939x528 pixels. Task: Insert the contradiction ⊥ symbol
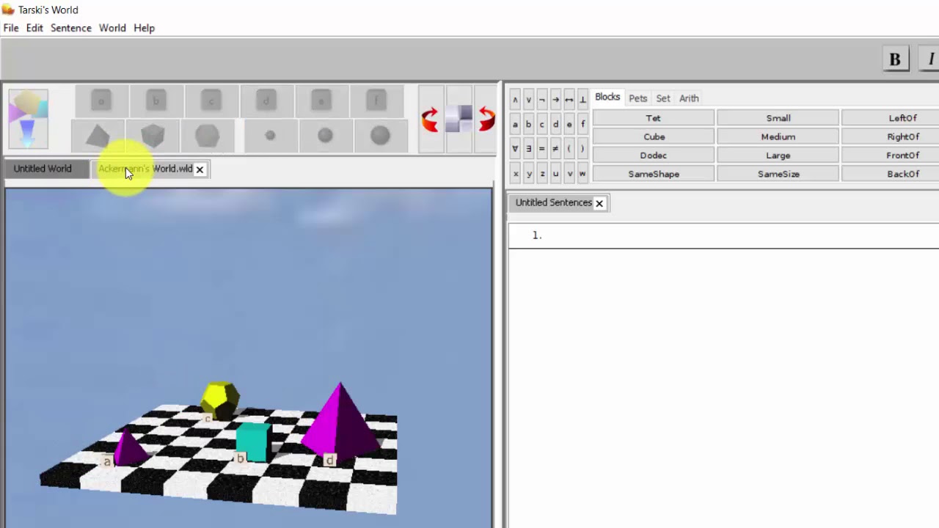click(582, 100)
